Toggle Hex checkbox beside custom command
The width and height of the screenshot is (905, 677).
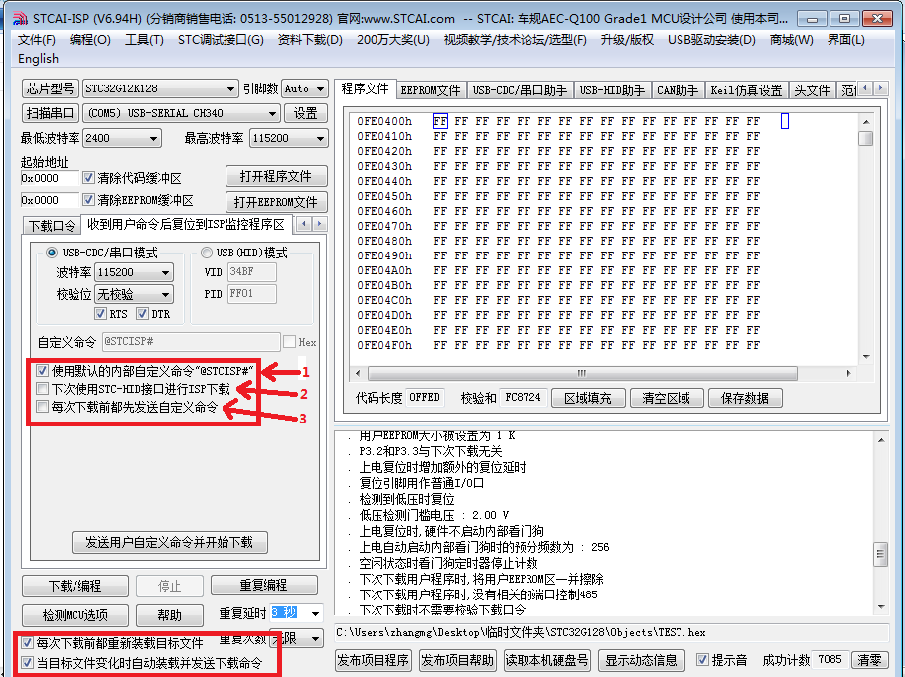[290, 341]
